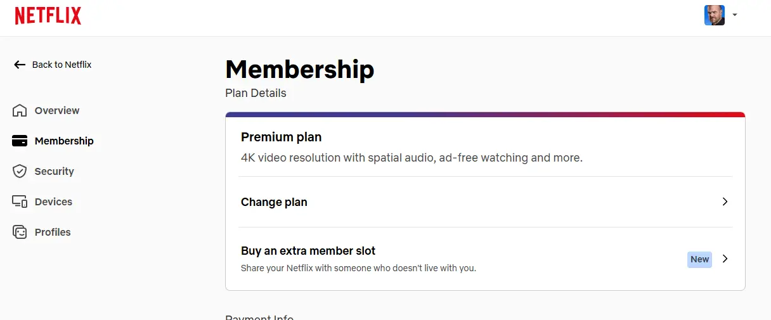Click the Devices icon in sidebar
Screen dimensions: 771x320
20,202
